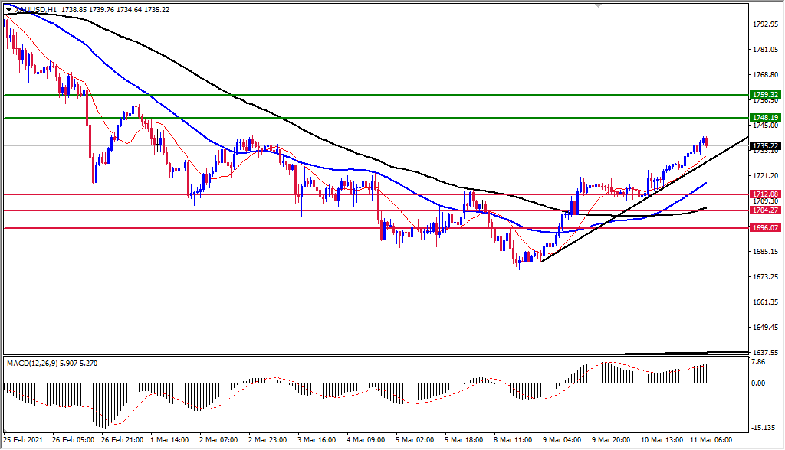The image size is (785, 450).
Task: Click the 1661.35 value on price axis
Action: pyautogui.click(x=766, y=302)
